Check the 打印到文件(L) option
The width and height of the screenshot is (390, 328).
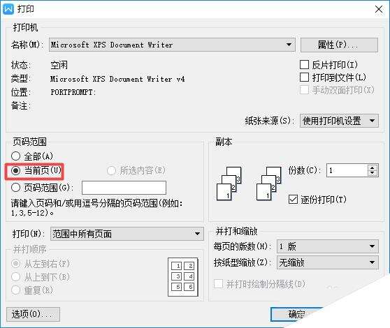pos(305,77)
